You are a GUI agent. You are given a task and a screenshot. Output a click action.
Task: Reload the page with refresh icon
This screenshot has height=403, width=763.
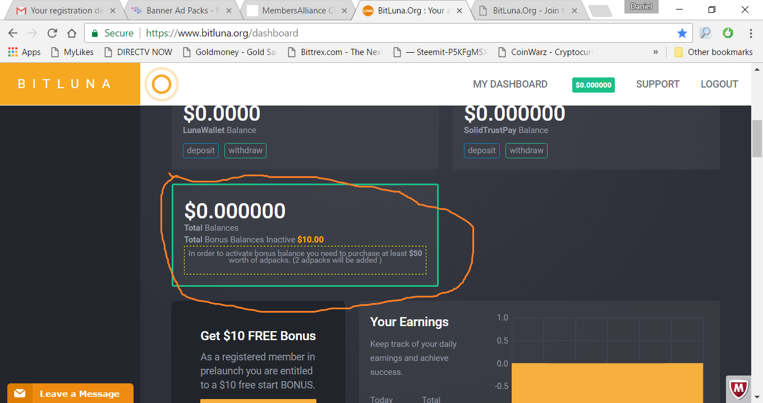pyautogui.click(x=52, y=33)
